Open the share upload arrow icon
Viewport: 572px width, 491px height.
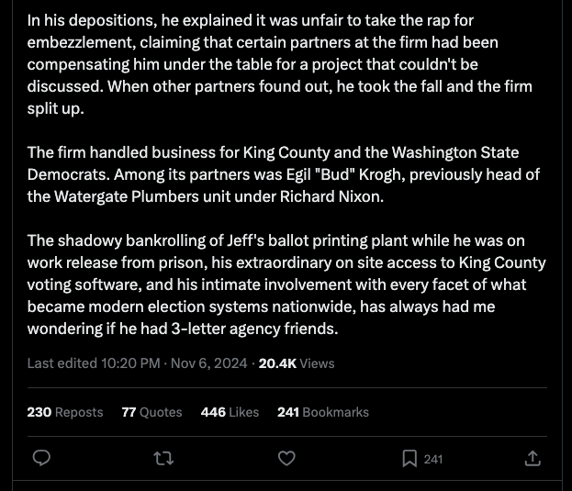click(x=533, y=459)
